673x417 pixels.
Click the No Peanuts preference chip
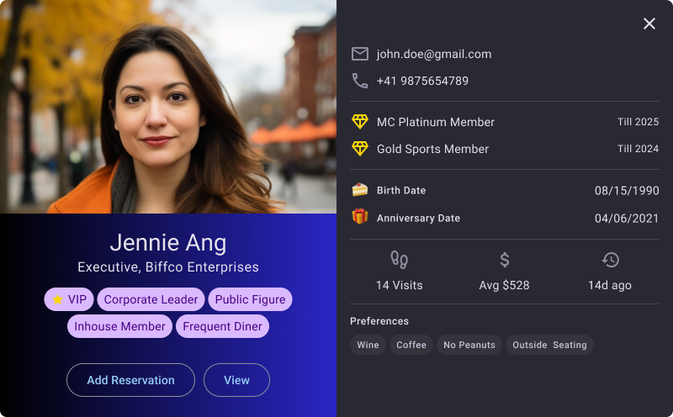click(x=469, y=345)
